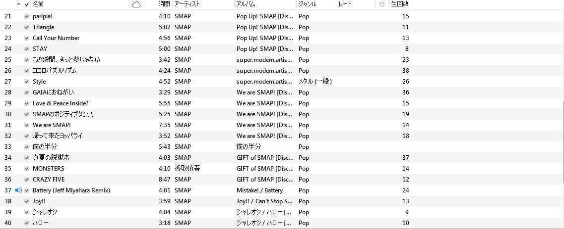Sort by the ジャンル column header

307,4
